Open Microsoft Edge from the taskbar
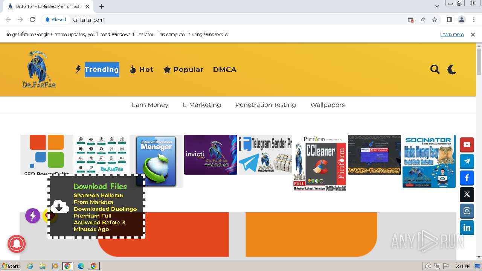Image resolution: width=482 pixels, height=271 pixels. tap(81, 266)
